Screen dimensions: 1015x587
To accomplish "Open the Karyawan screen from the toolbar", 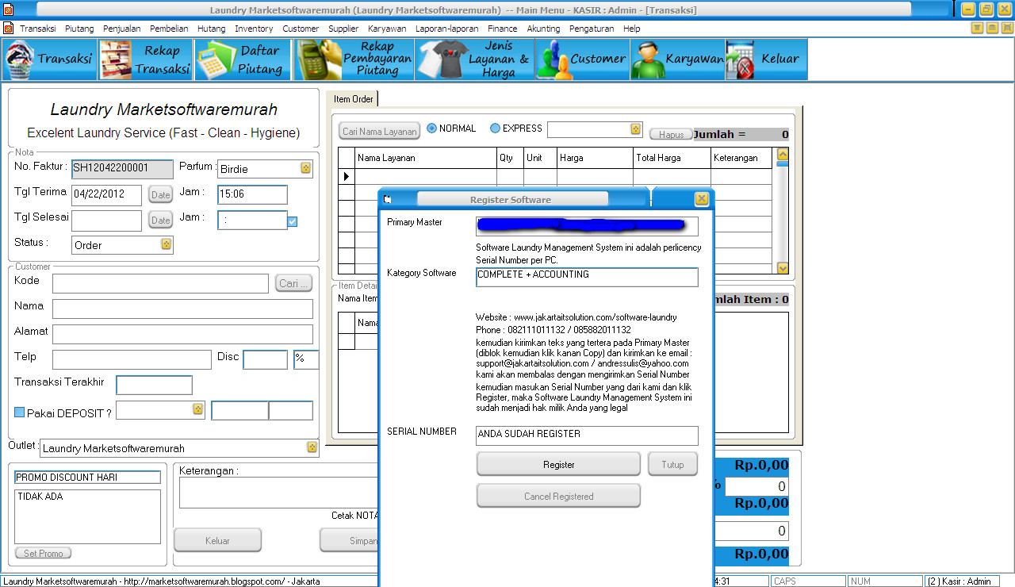I will click(x=678, y=59).
